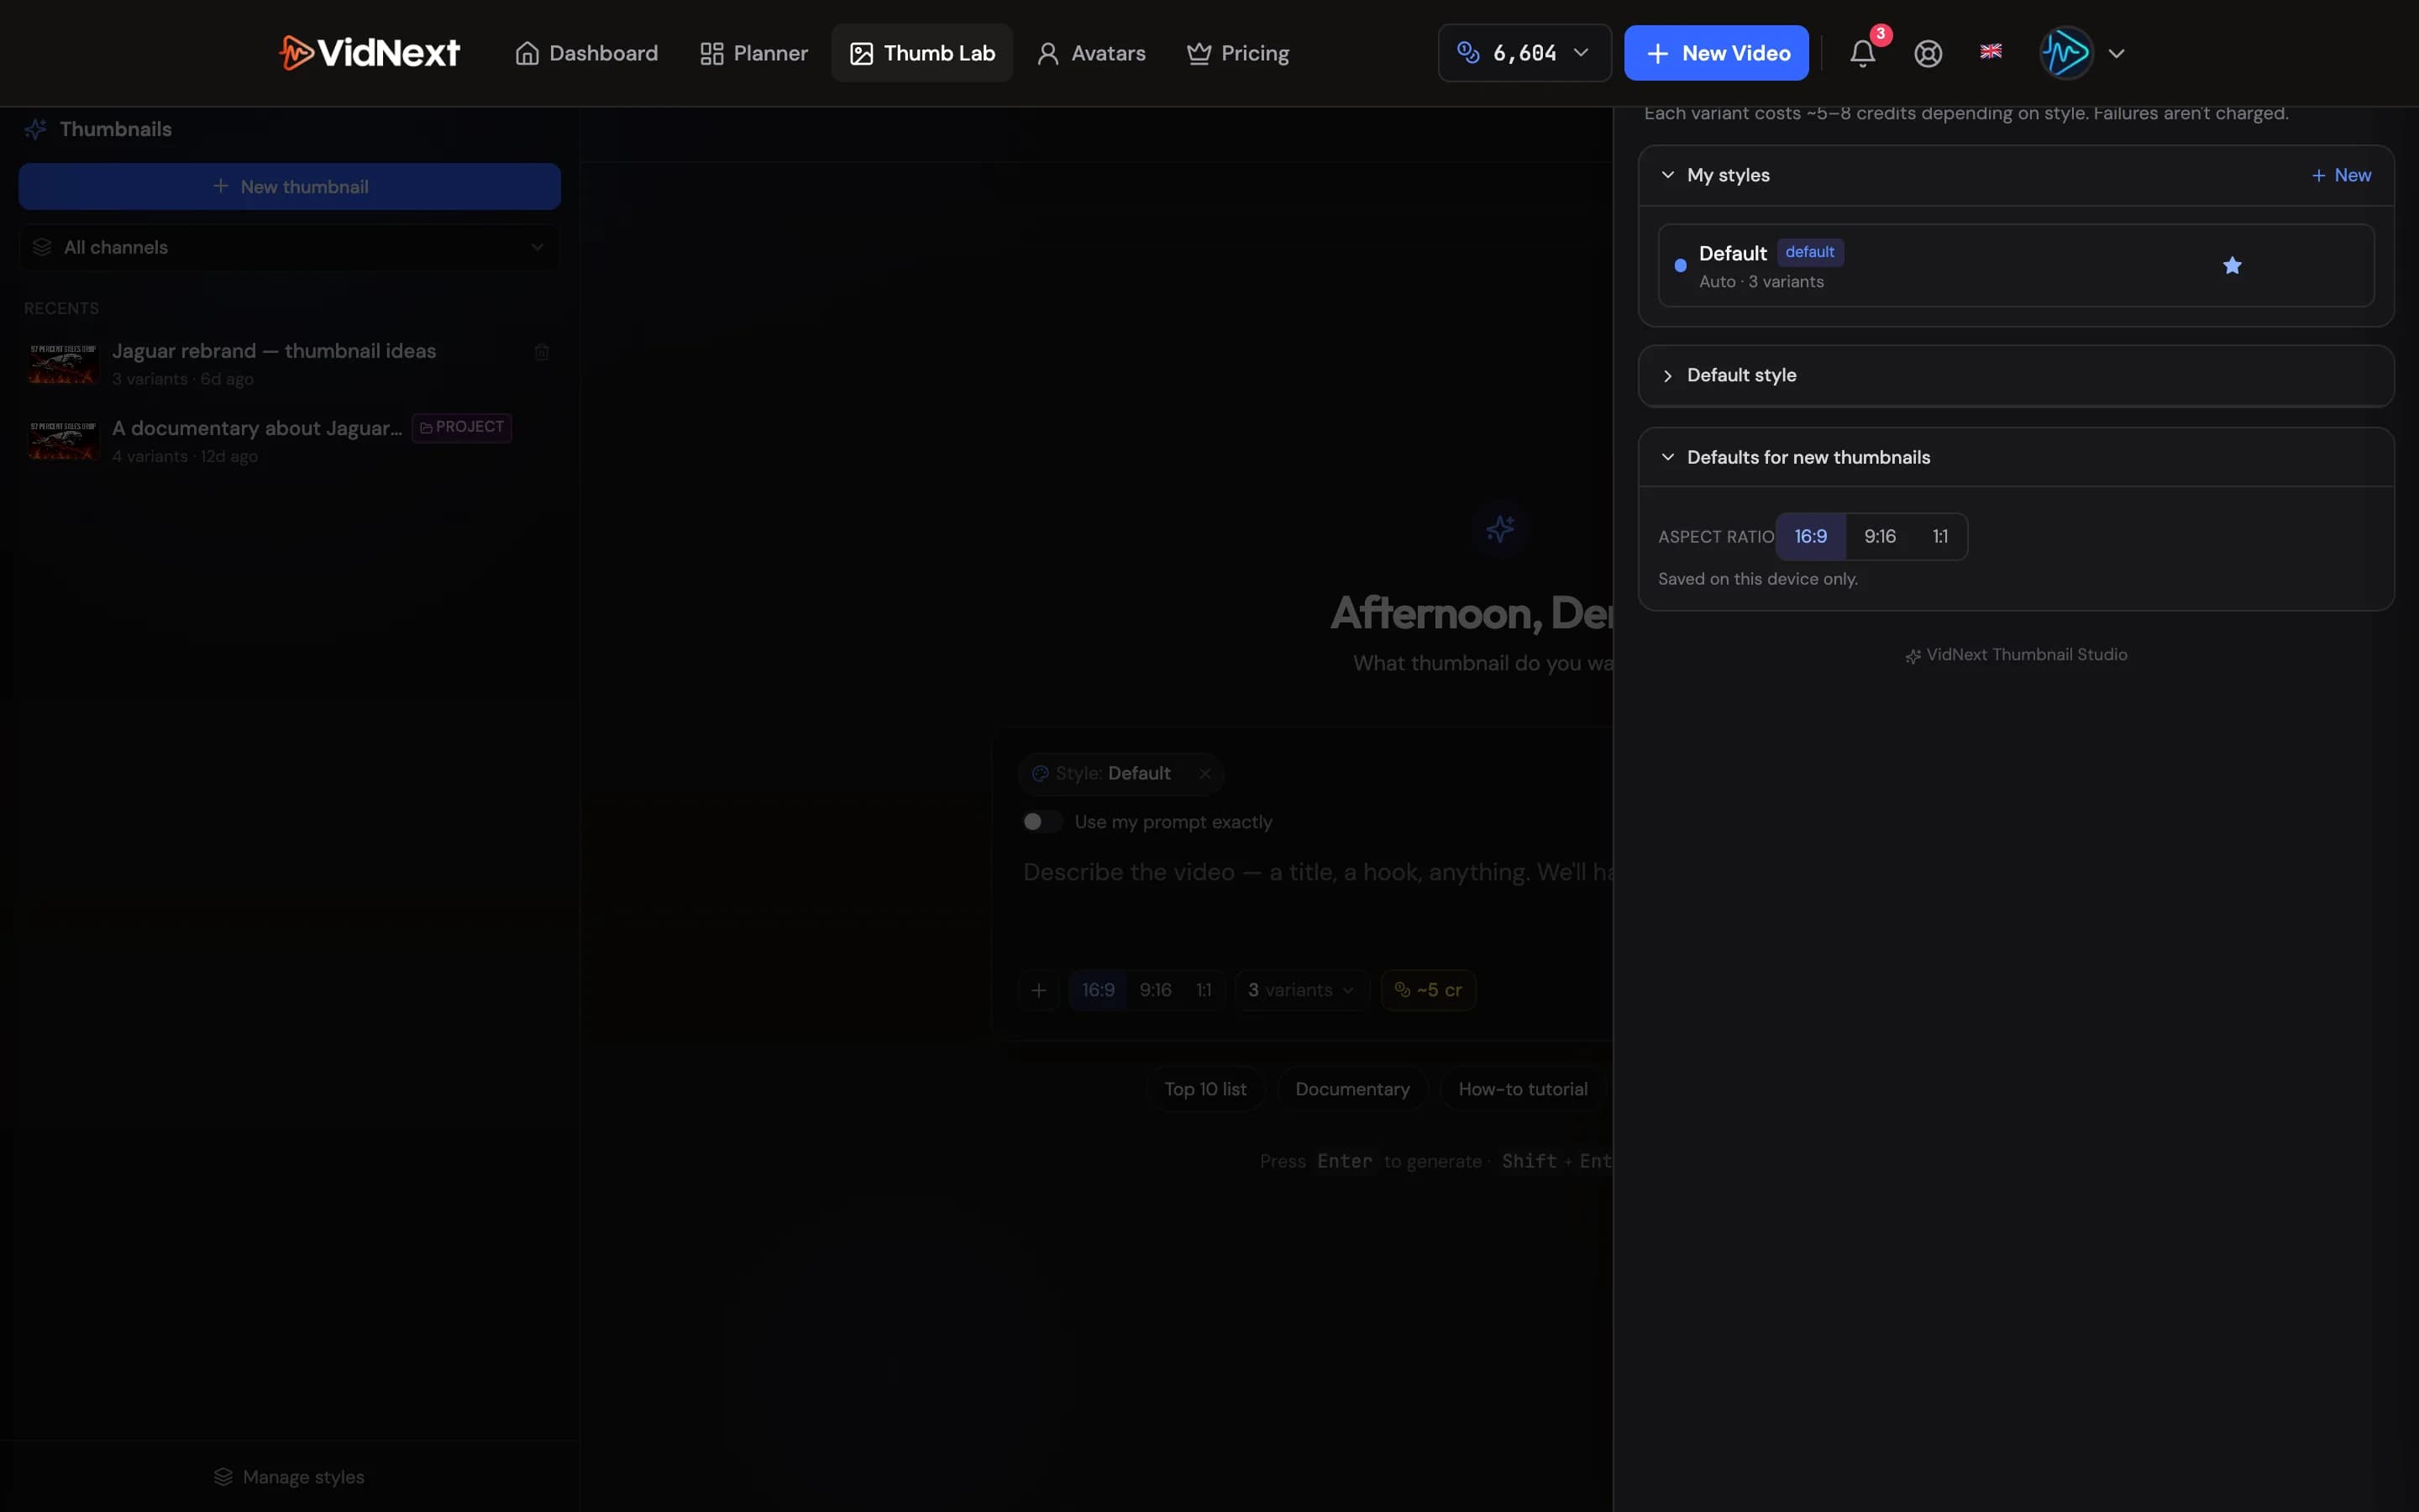Click the New Video button

click(x=1716, y=53)
